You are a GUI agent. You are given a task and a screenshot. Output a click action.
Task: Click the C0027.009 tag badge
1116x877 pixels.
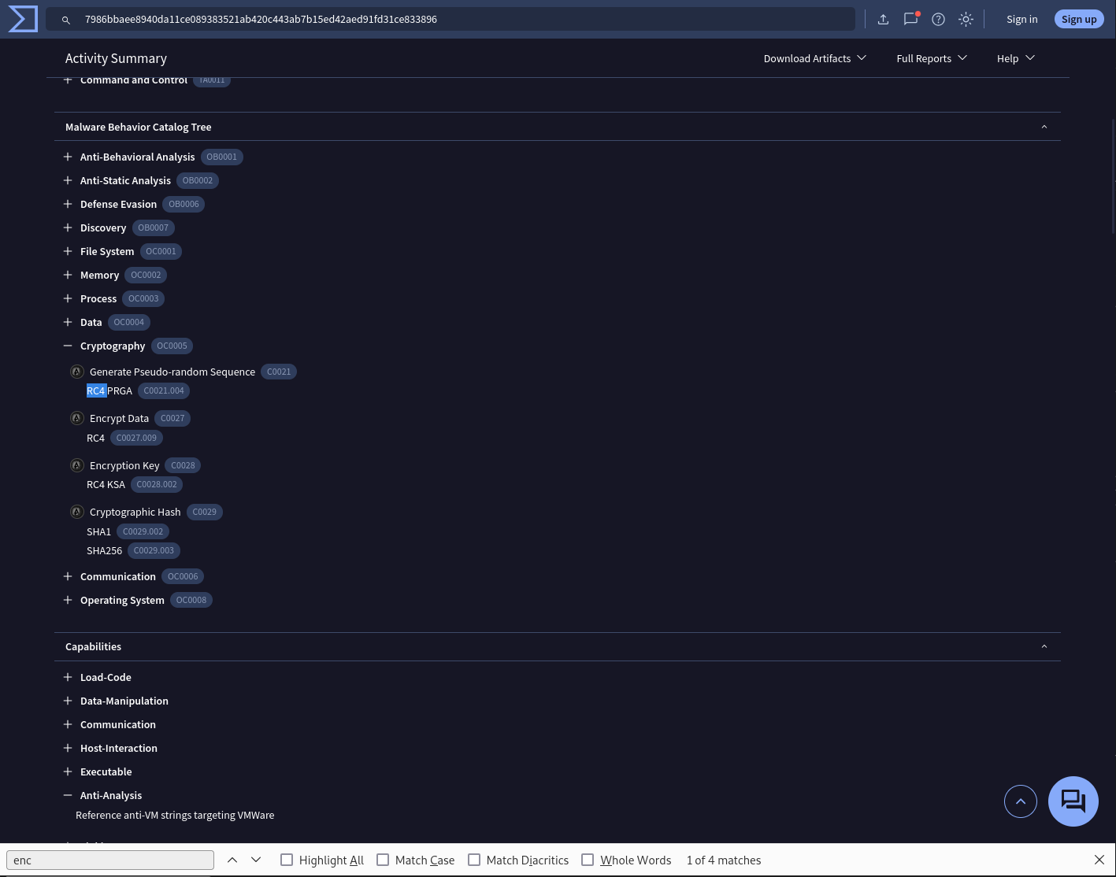click(x=136, y=438)
